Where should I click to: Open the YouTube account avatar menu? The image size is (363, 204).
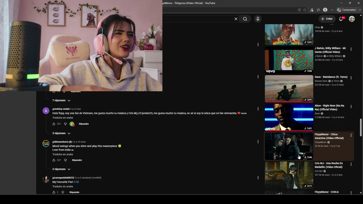click(352, 19)
